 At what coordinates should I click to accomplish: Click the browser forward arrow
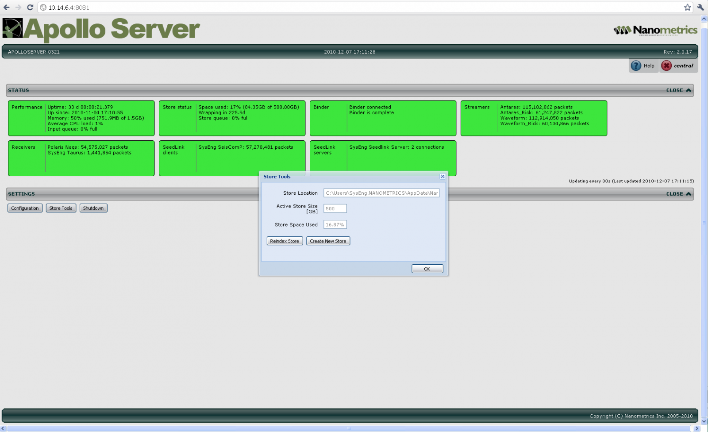(x=18, y=7)
